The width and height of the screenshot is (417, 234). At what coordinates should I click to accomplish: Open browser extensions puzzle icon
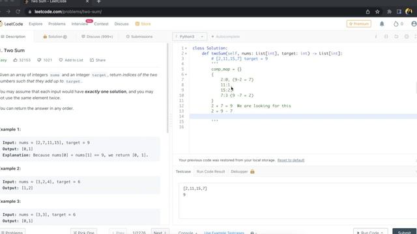390,12
